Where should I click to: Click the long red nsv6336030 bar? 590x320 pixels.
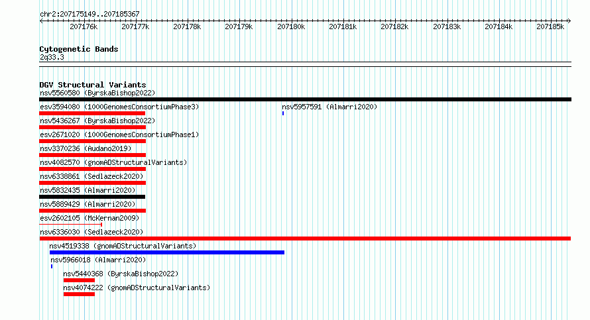pos(305,239)
